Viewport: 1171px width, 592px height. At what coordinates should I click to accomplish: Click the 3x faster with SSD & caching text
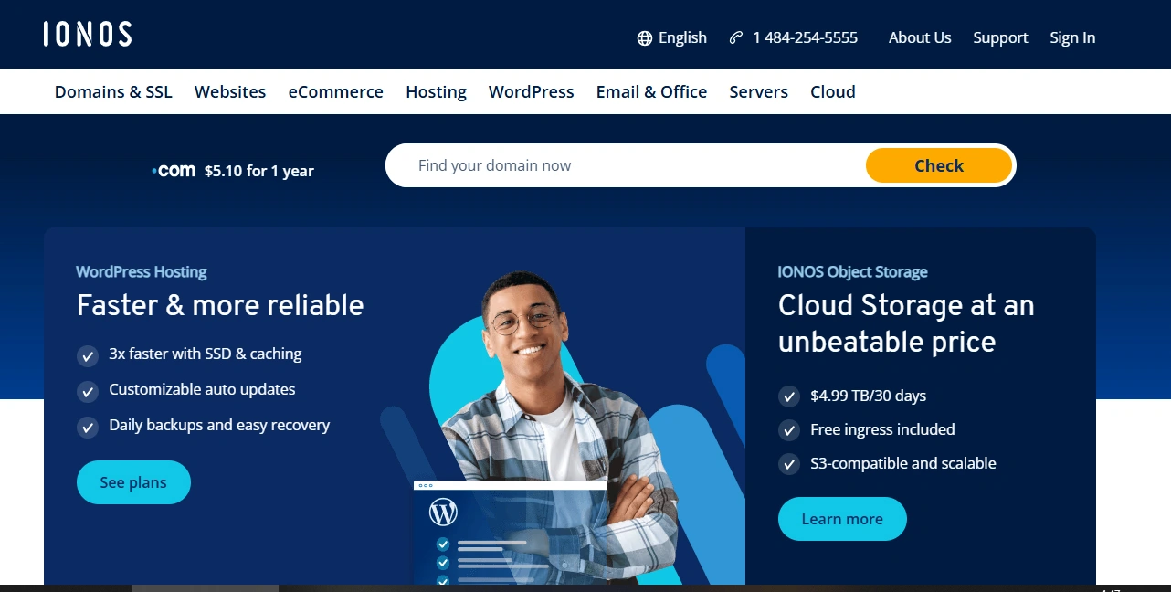coord(206,354)
